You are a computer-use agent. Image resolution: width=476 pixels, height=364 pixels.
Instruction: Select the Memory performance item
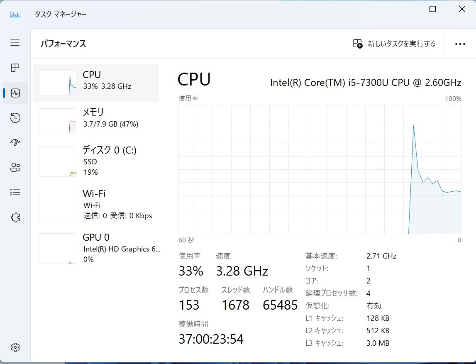(x=96, y=120)
